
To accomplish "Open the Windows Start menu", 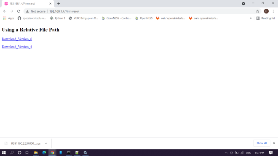I will (4, 153).
